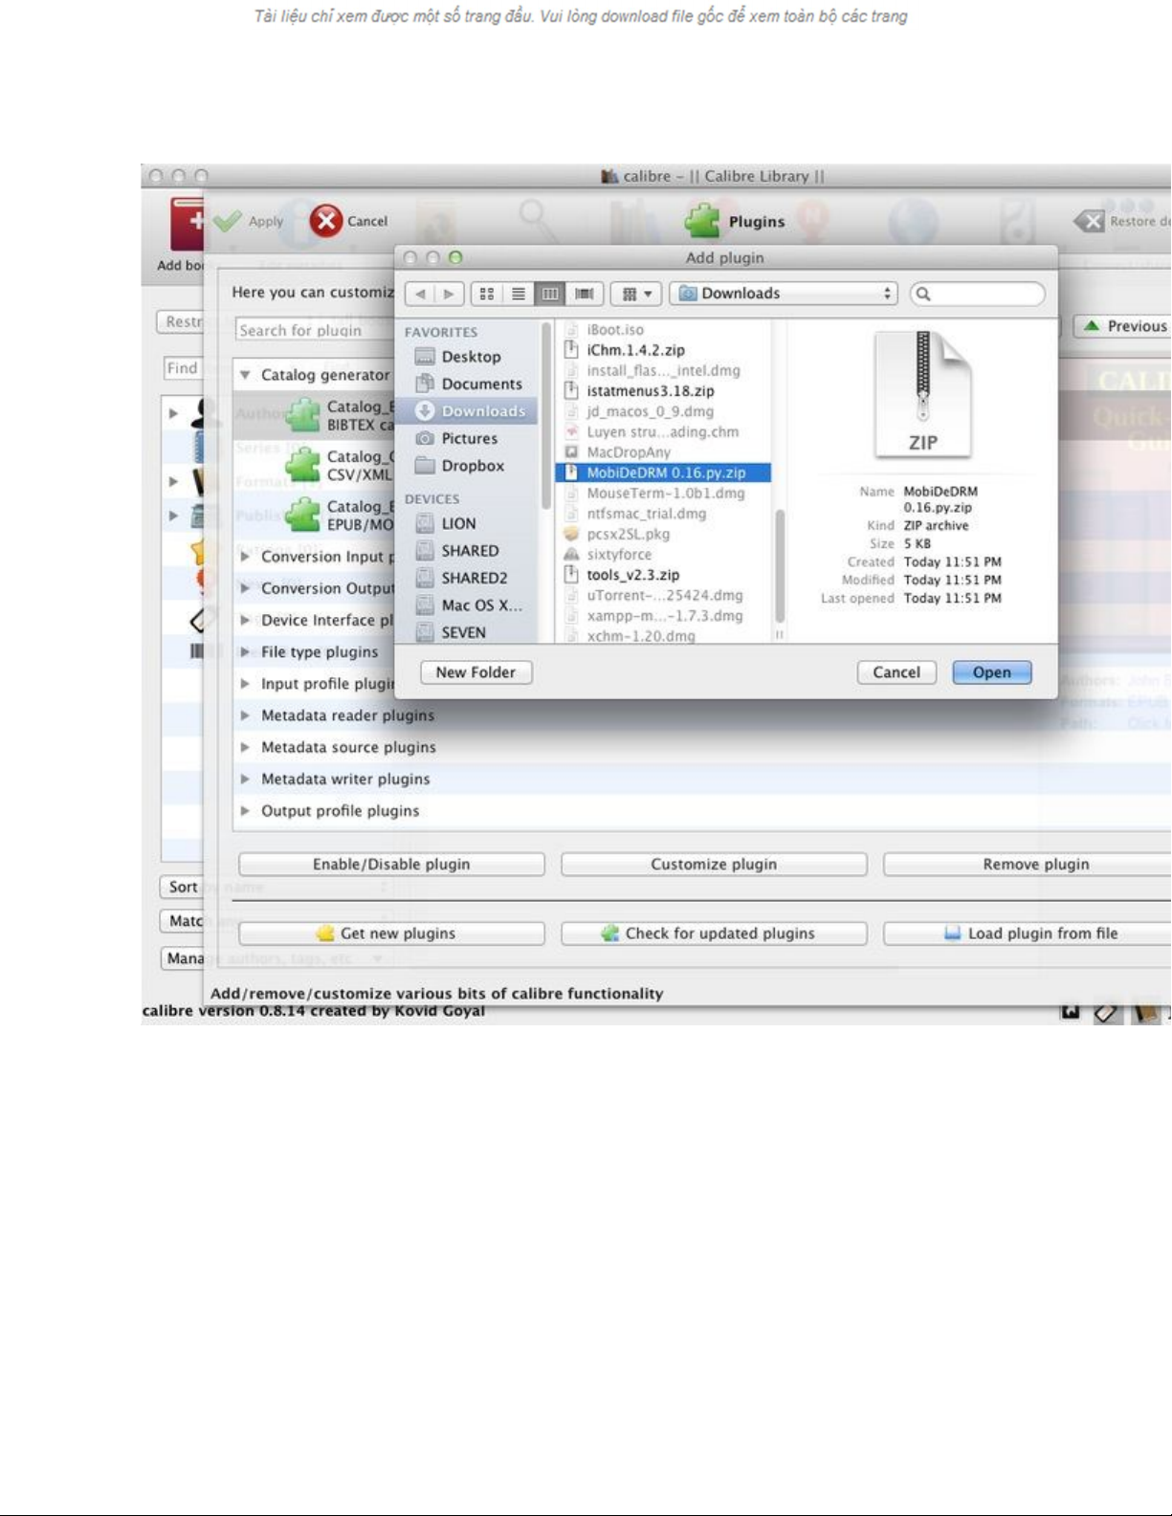Open the Downloads location popup menu

pos(783,294)
